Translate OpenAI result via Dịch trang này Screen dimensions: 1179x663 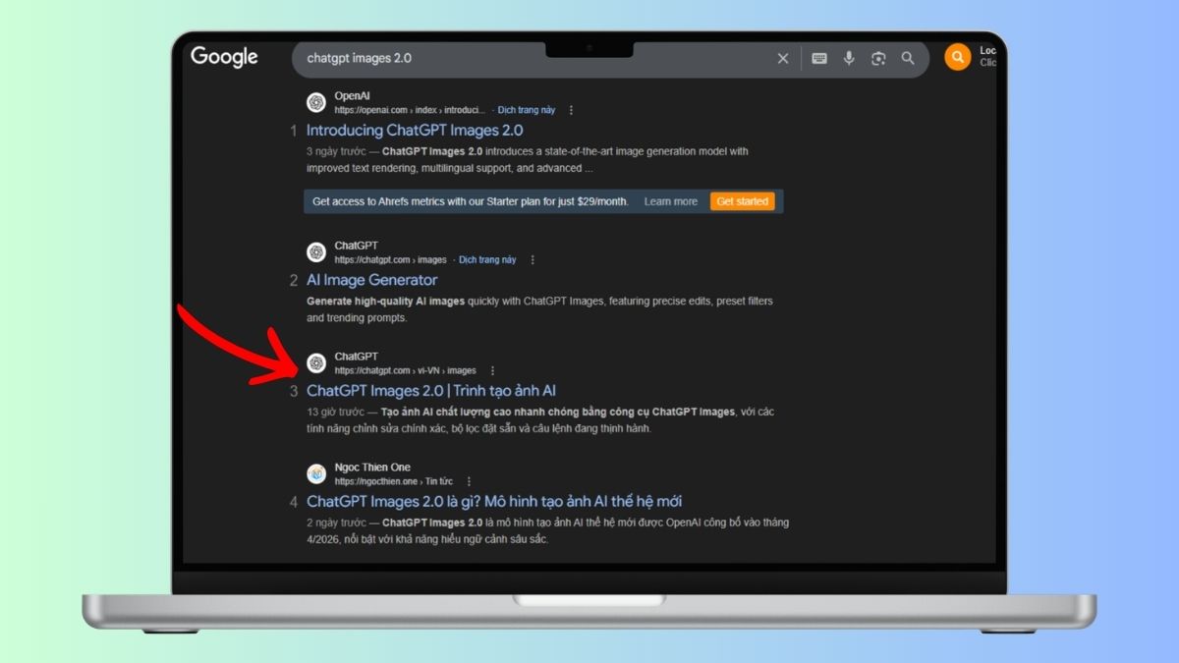click(527, 110)
